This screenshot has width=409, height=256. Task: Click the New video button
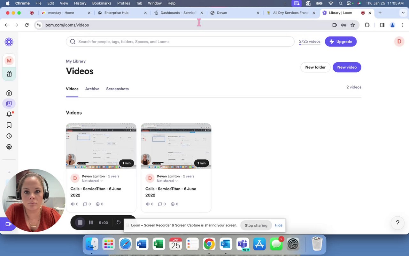click(x=347, y=67)
